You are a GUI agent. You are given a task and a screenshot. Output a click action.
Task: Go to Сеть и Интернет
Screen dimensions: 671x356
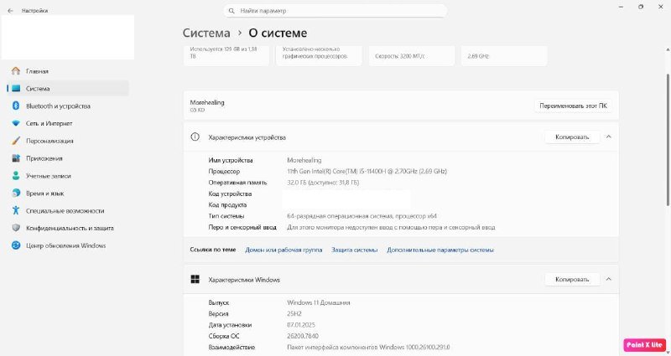[68, 123]
